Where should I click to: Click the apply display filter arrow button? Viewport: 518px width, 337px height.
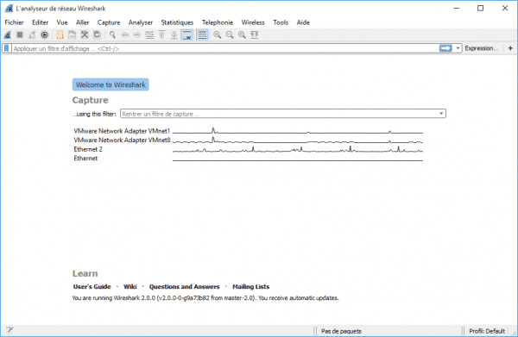tap(445, 48)
